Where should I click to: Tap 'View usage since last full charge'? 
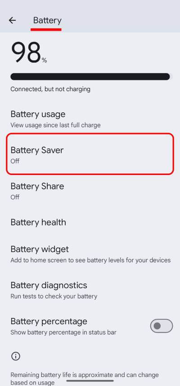55,125
